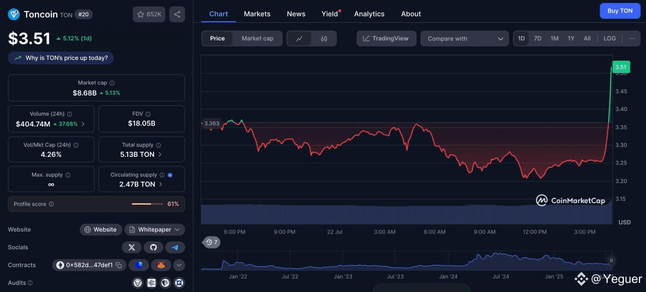Screen dimensions: 646x292
Task: Expand more contracts chevron
Action: [179, 265]
